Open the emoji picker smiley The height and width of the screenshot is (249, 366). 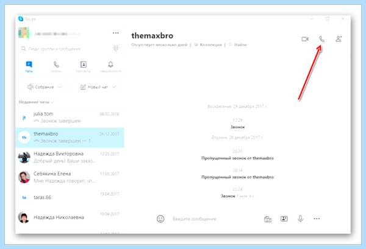(160, 219)
